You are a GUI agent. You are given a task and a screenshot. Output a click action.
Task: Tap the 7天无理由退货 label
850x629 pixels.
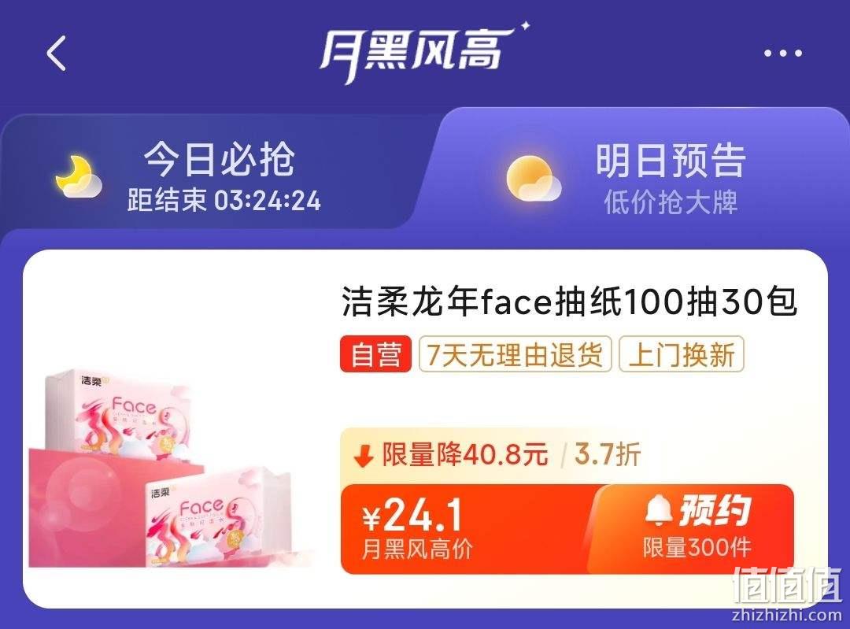515,354
